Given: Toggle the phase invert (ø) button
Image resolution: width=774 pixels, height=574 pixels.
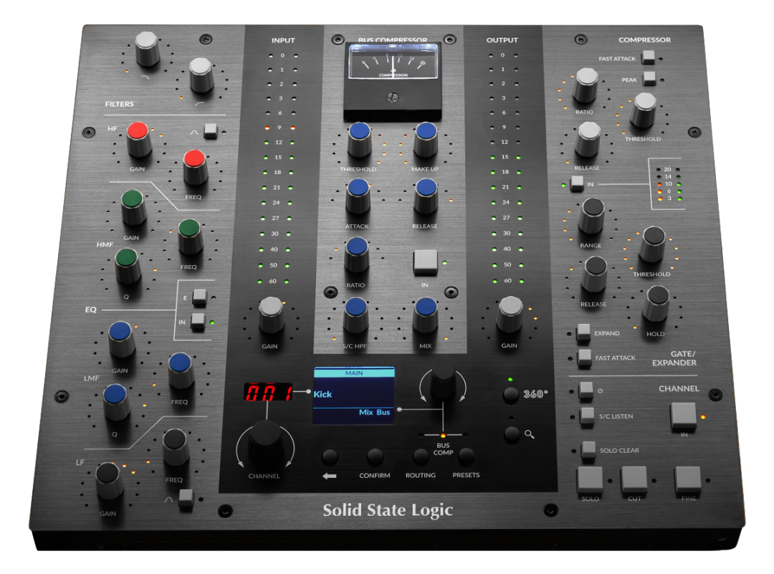Looking at the screenshot, I should (x=586, y=389).
